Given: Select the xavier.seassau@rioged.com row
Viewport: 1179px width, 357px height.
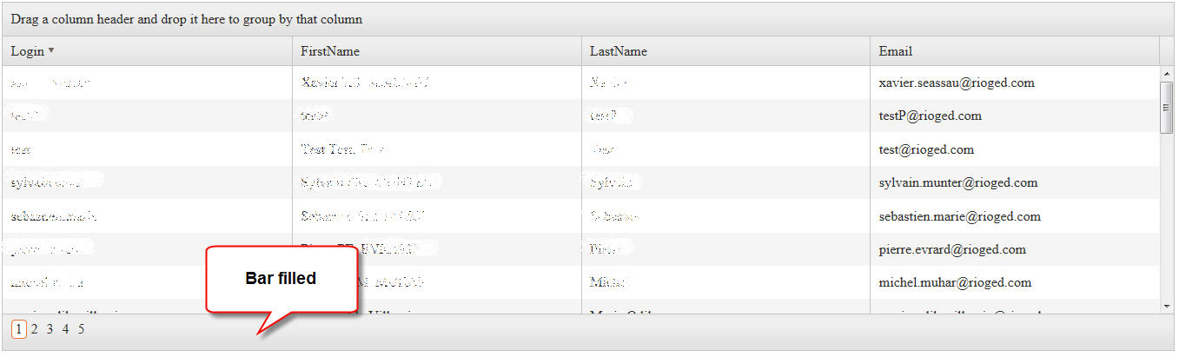Looking at the screenshot, I should point(957,83).
